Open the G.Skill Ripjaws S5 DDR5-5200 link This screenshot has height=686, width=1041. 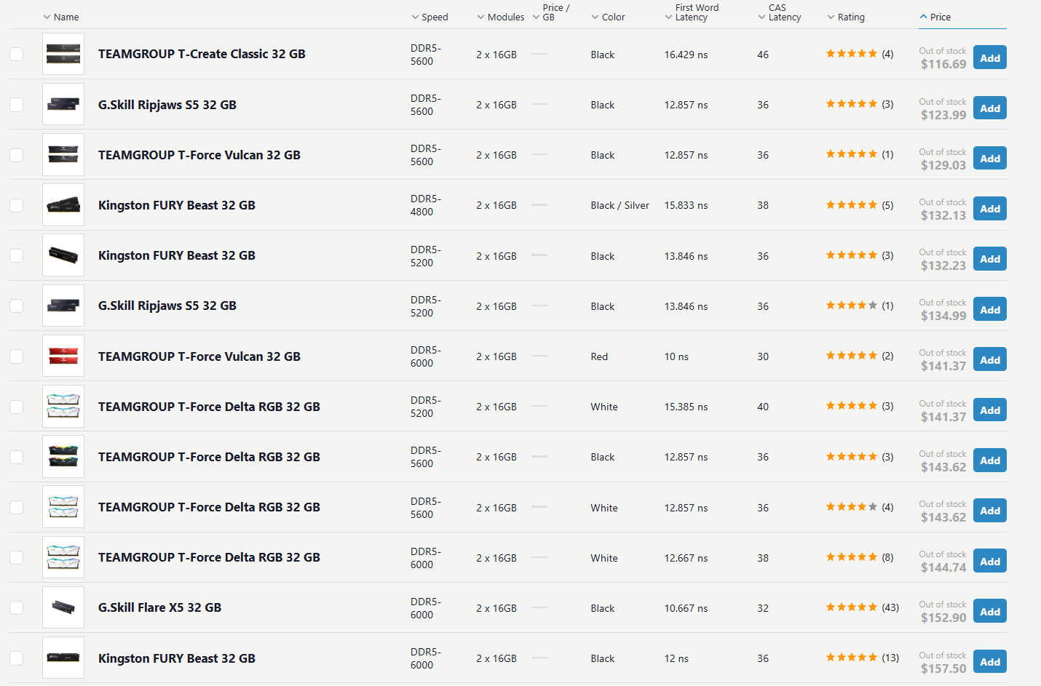pyautogui.click(x=167, y=306)
